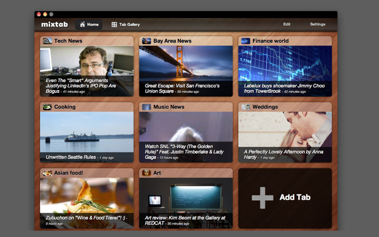Click the '42 minutes ago' timestamp
Image resolution: width=379 pixels, height=237 pixels.
[295, 91]
